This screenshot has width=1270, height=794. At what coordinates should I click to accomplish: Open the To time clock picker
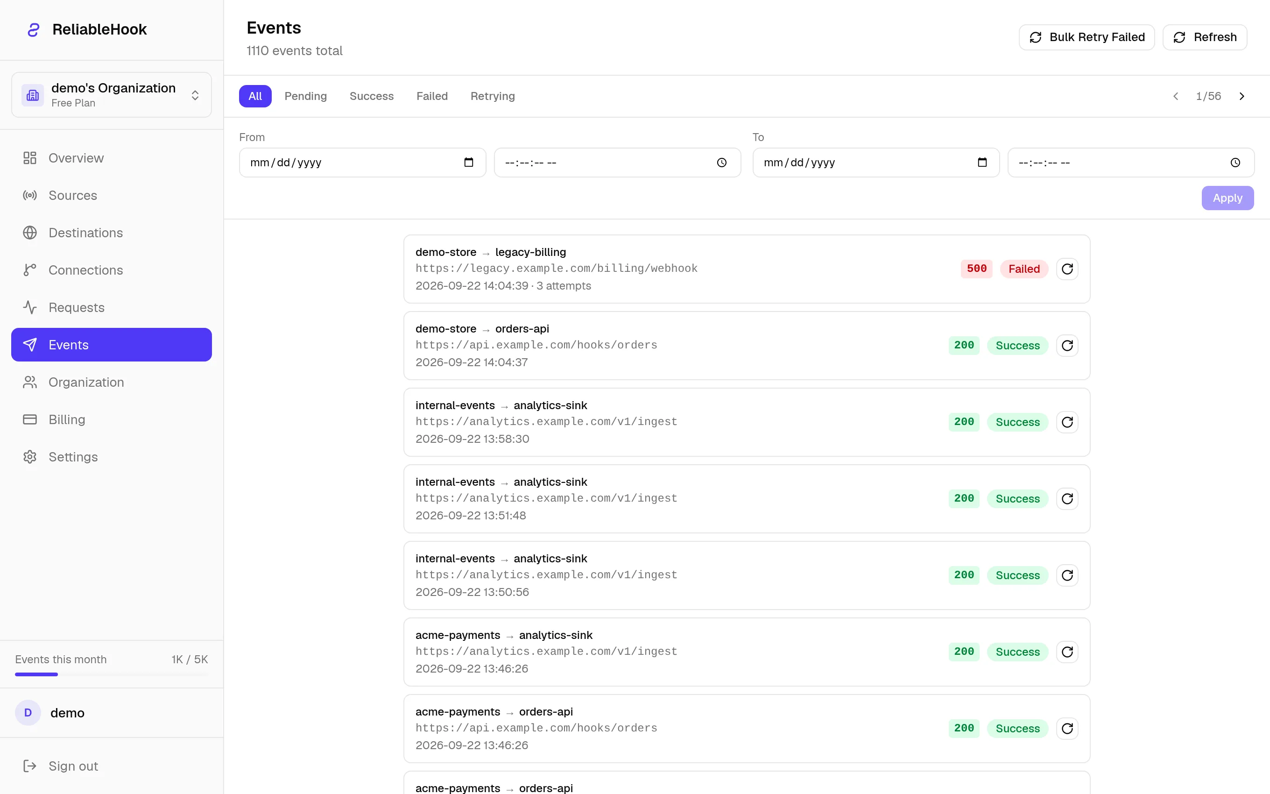pos(1235,163)
